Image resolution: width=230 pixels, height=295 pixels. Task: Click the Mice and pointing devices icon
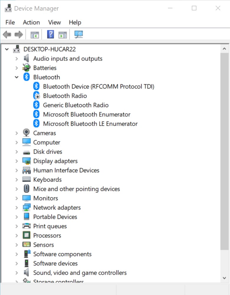click(27, 189)
